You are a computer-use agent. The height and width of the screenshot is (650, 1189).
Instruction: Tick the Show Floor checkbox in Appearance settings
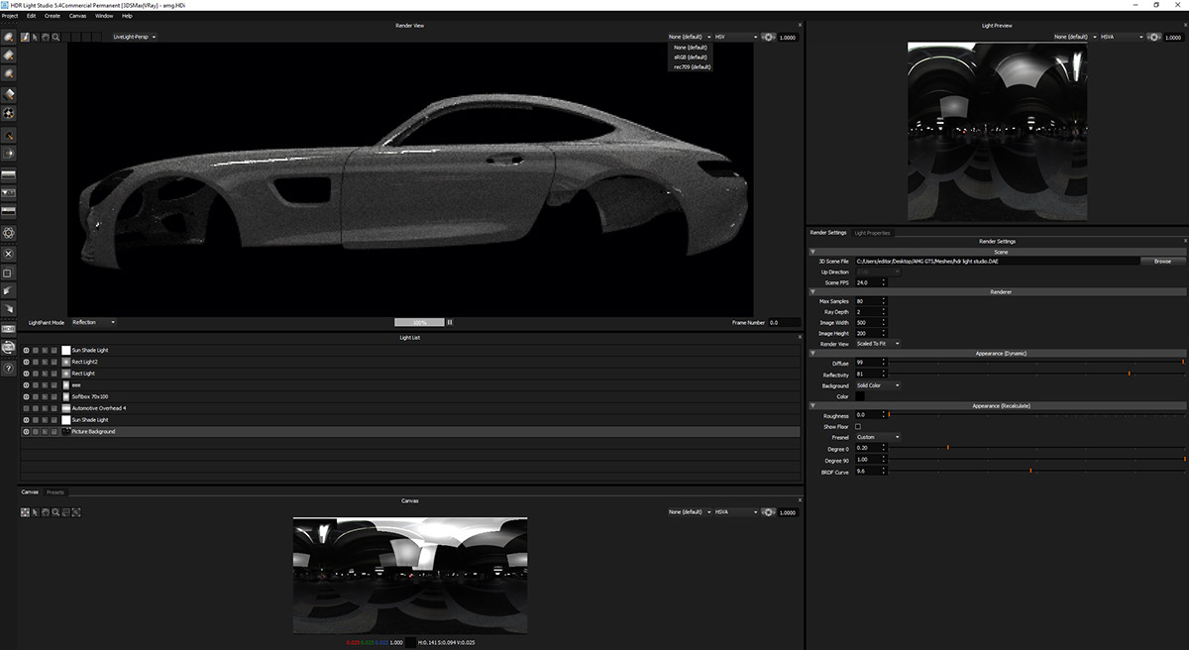858,426
